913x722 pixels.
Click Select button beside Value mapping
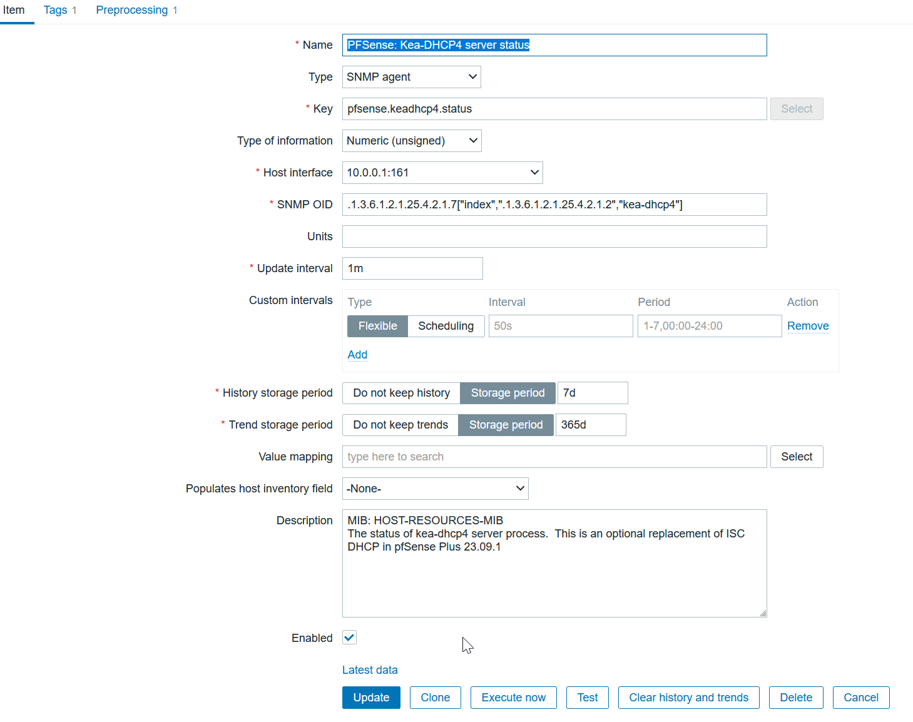coord(796,457)
